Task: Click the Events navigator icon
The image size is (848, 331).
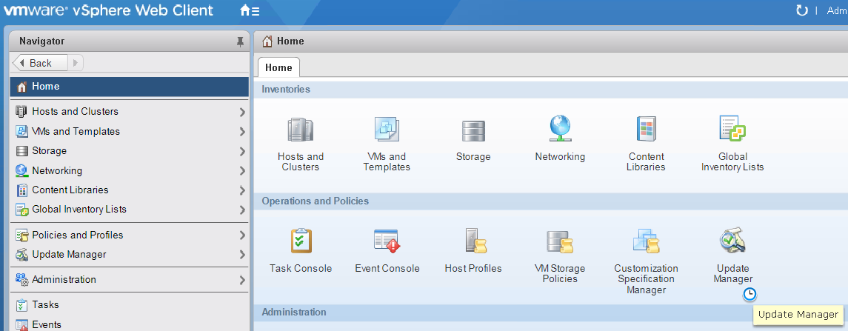Action: pyautogui.click(x=21, y=325)
